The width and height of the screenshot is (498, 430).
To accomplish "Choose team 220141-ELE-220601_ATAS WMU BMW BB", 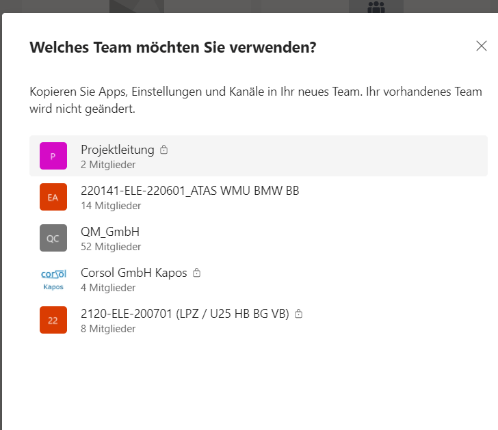I will (x=190, y=191).
